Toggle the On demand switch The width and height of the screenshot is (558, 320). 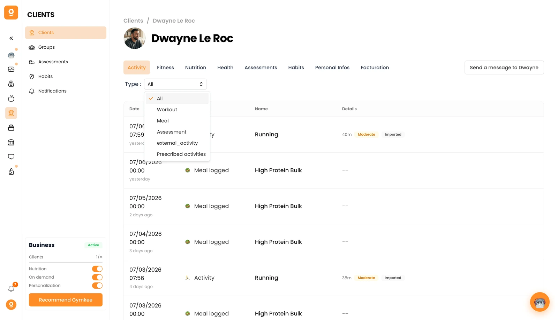click(97, 277)
